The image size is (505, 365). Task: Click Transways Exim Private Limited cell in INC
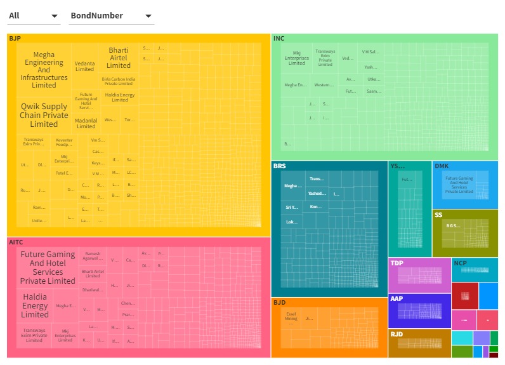click(325, 58)
